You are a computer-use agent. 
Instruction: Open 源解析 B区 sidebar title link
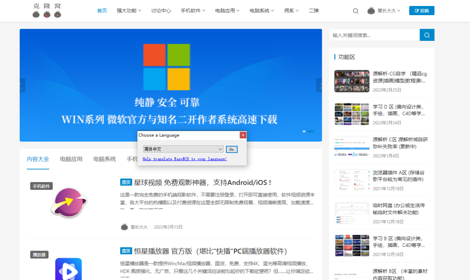coord(400,274)
